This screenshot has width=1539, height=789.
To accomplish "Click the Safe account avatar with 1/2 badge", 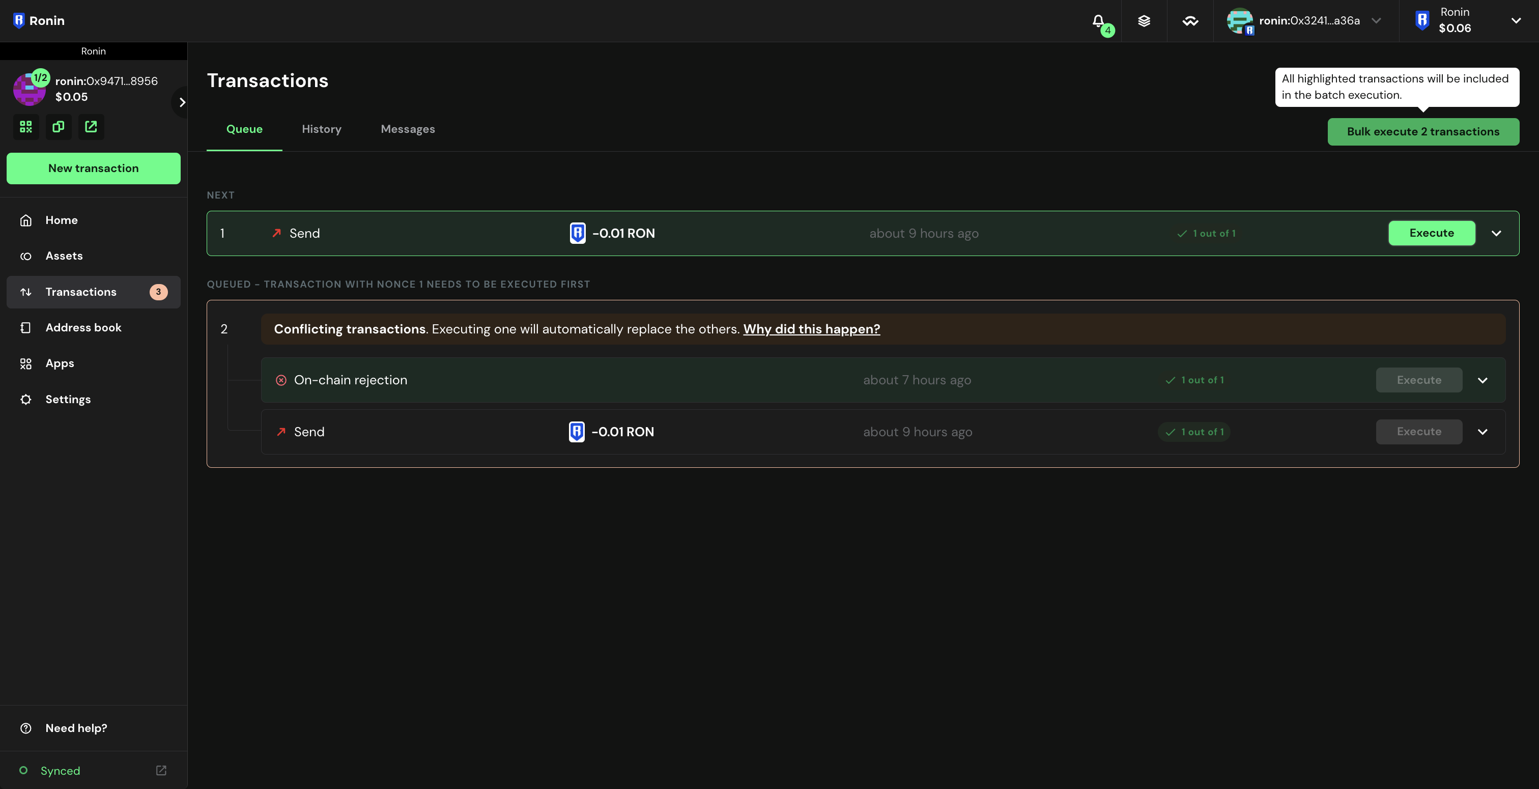I will [x=30, y=89].
